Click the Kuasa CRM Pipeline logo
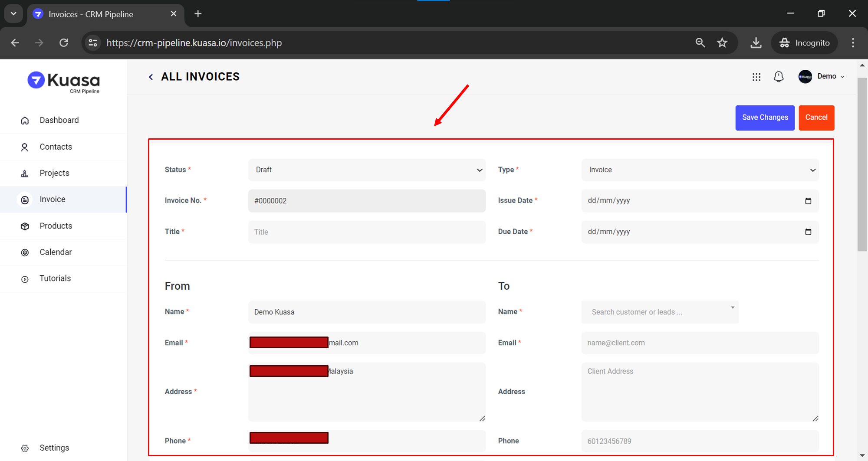Image resolution: width=868 pixels, height=461 pixels. [64, 82]
